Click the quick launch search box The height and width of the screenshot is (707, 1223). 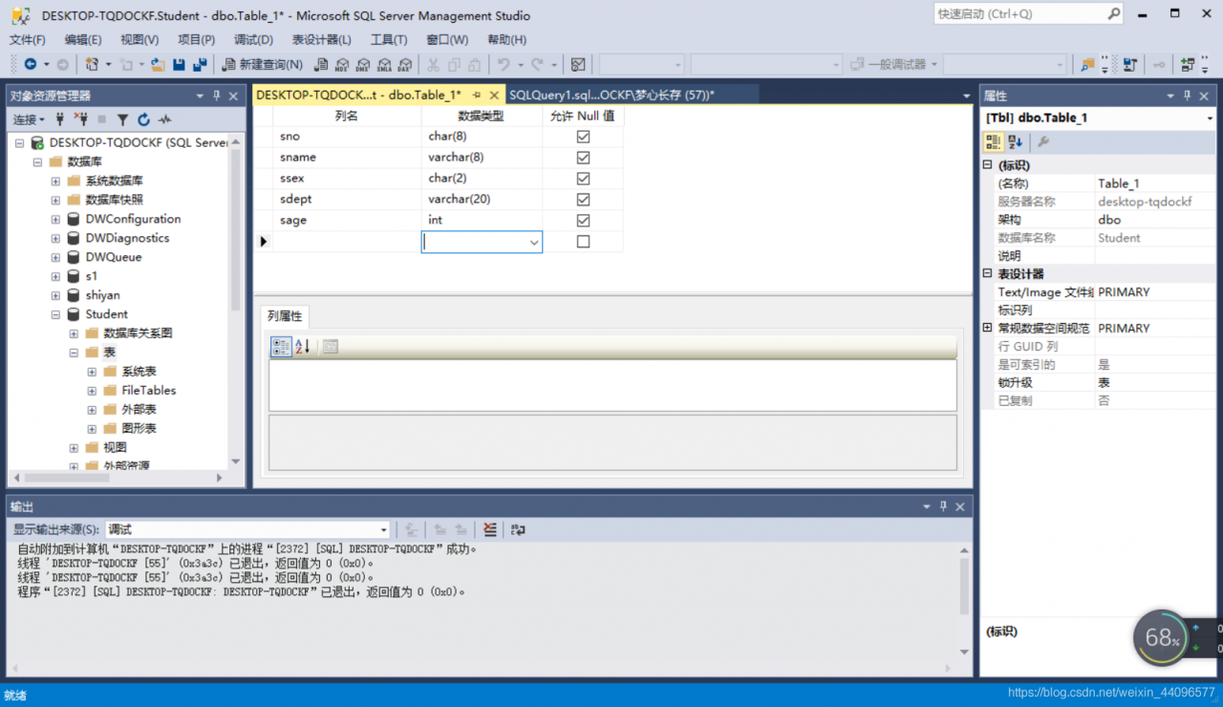[1019, 14]
